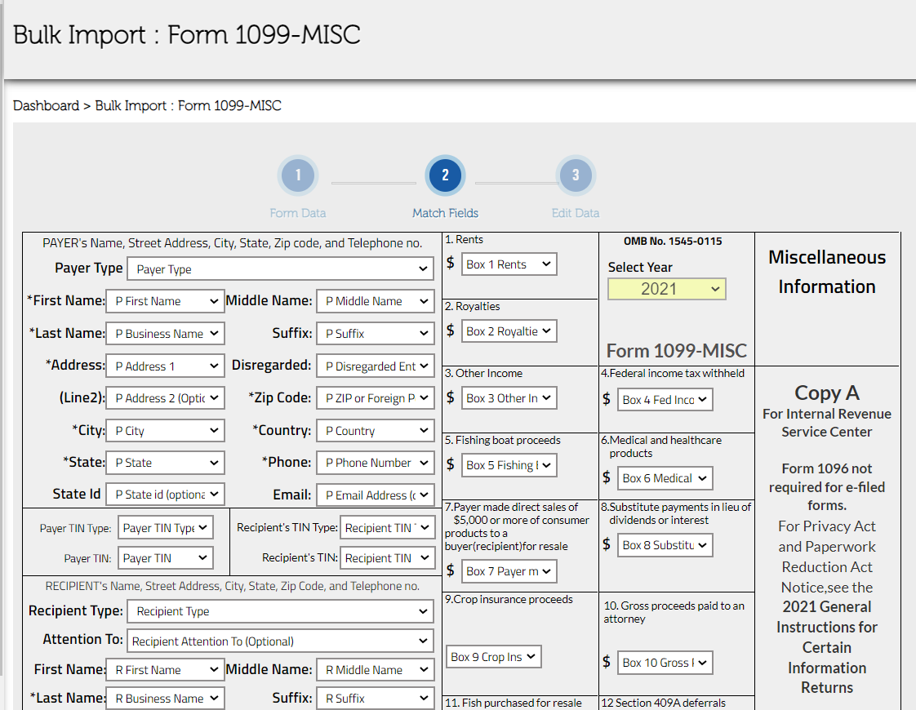Open the P Email Address dropdown
Image resolution: width=916 pixels, height=710 pixels.
(x=375, y=494)
